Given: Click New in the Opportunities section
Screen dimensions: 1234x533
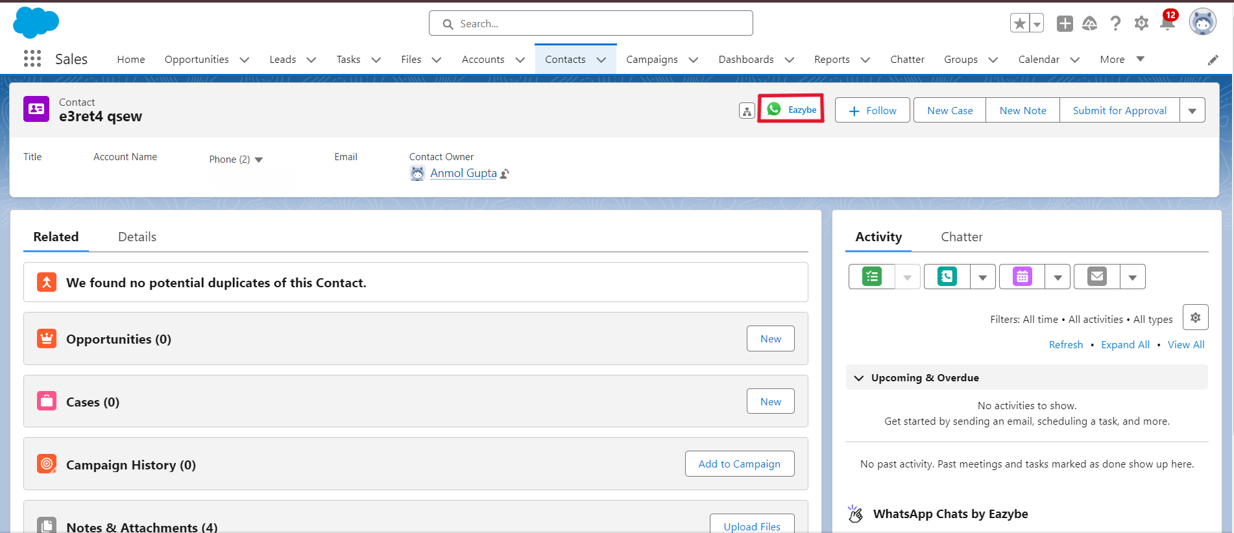Looking at the screenshot, I should [x=771, y=338].
